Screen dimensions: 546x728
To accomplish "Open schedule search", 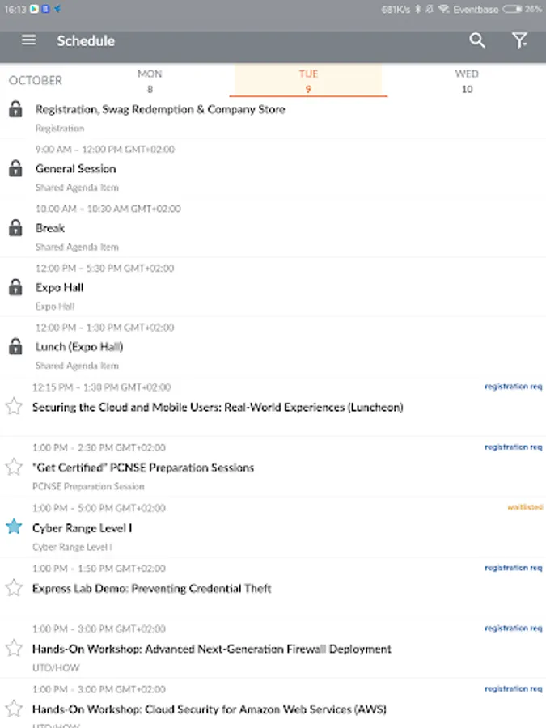I will 476,40.
